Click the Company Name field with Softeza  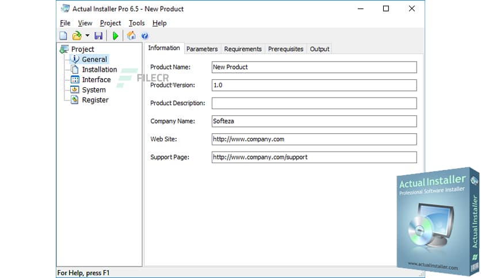pos(314,121)
